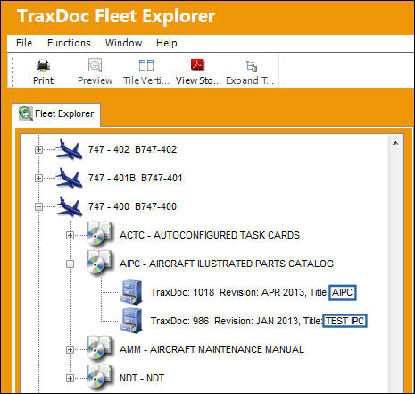Open the Help menu
415x394 pixels.
(x=167, y=43)
